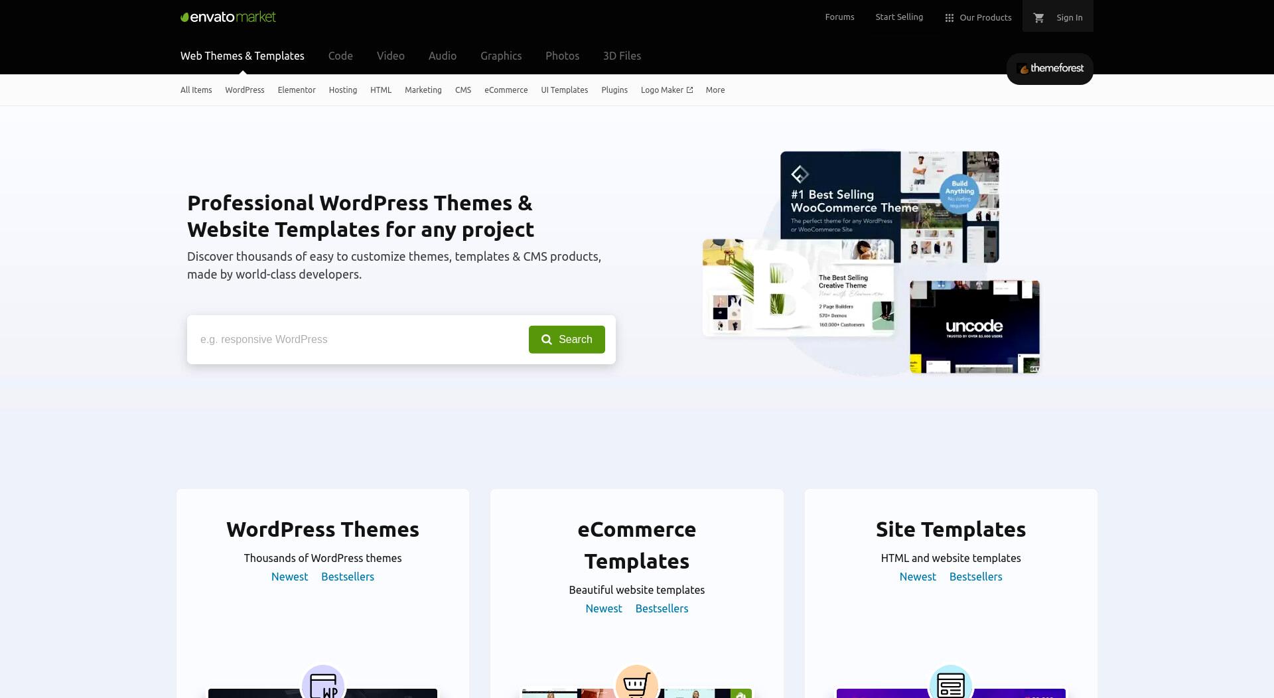Open the Hosting submenu item

click(x=342, y=90)
